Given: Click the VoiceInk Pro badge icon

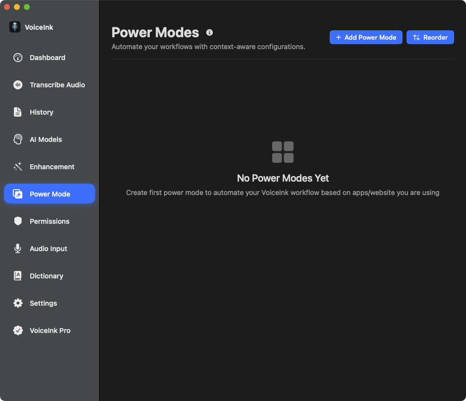Looking at the screenshot, I should pos(18,331).
